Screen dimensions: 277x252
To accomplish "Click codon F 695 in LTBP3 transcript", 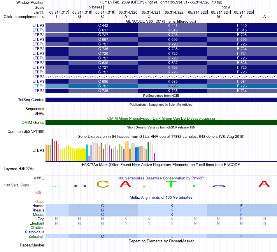I will tap(242, 40).
